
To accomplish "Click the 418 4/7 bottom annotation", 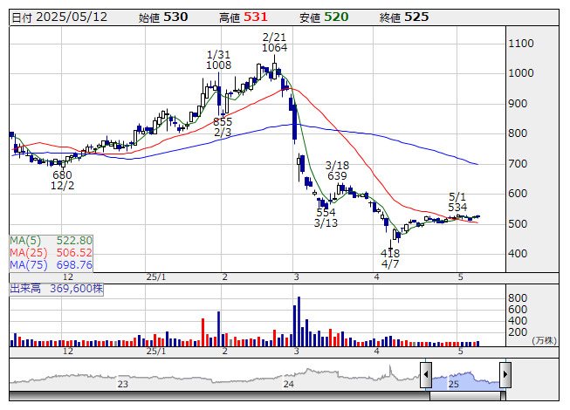I will point(390,258).
